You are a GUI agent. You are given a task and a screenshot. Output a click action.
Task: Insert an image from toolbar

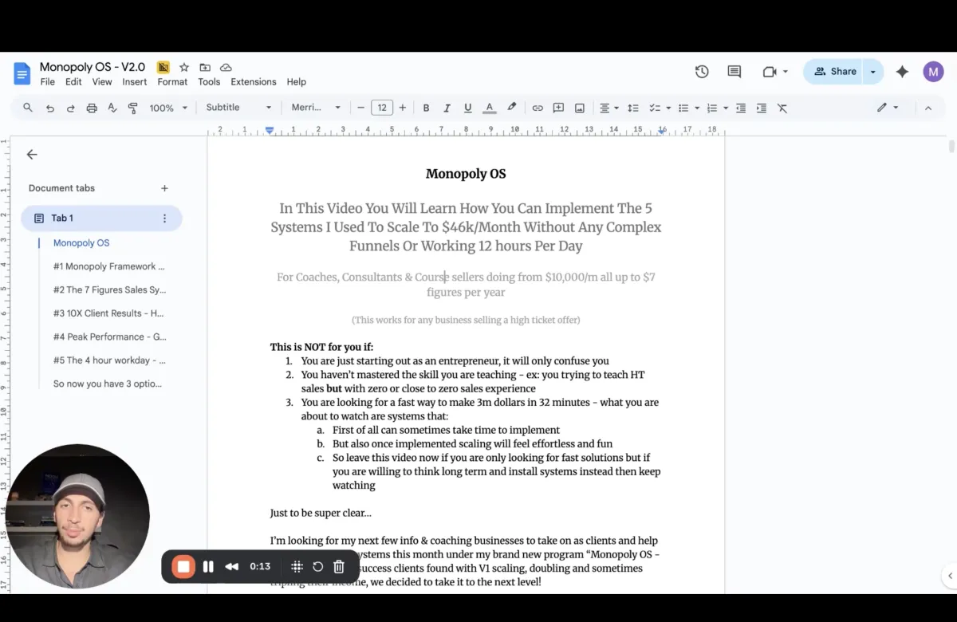(x=580, y=108)
